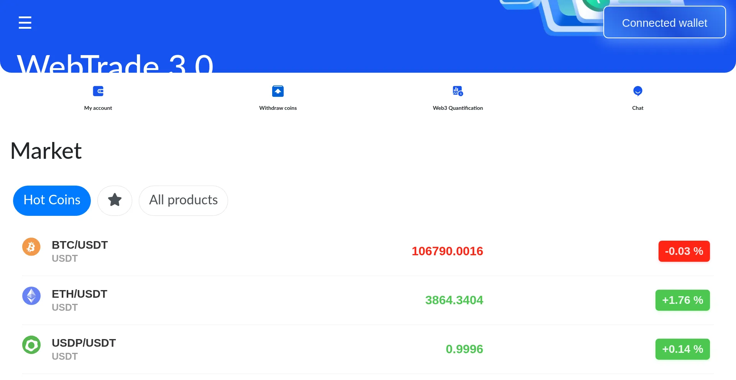Screen dimensions: 736x380
Task: Click the +0.14 % change badge
Action: point(682,349)
